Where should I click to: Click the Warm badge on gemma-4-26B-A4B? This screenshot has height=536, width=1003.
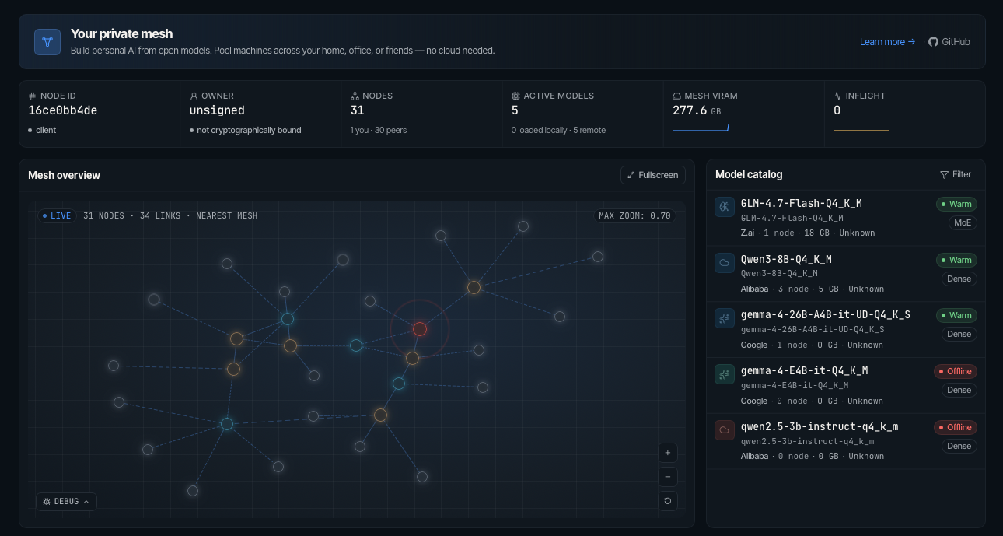[x=956, y=315]
